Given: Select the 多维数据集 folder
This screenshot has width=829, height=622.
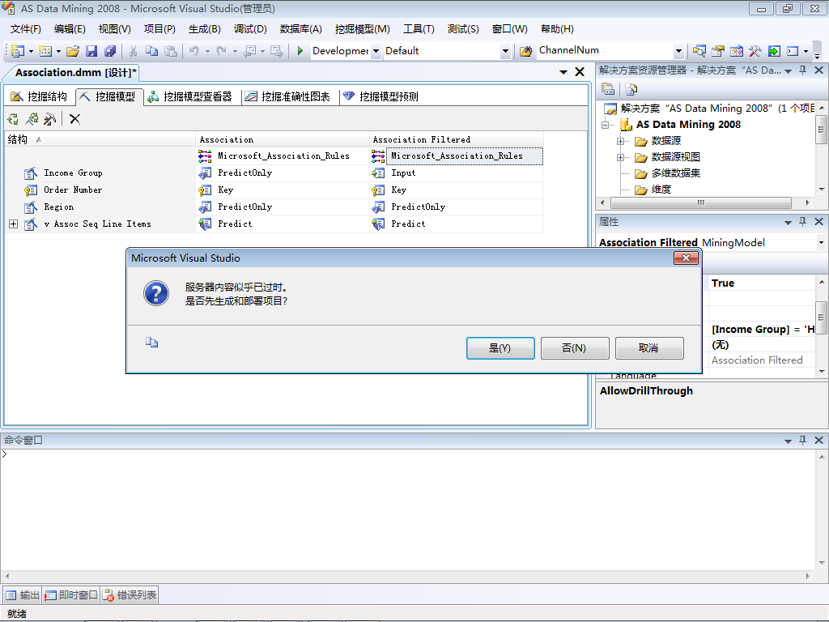Looking at the screenshot, I should (676, 173).
